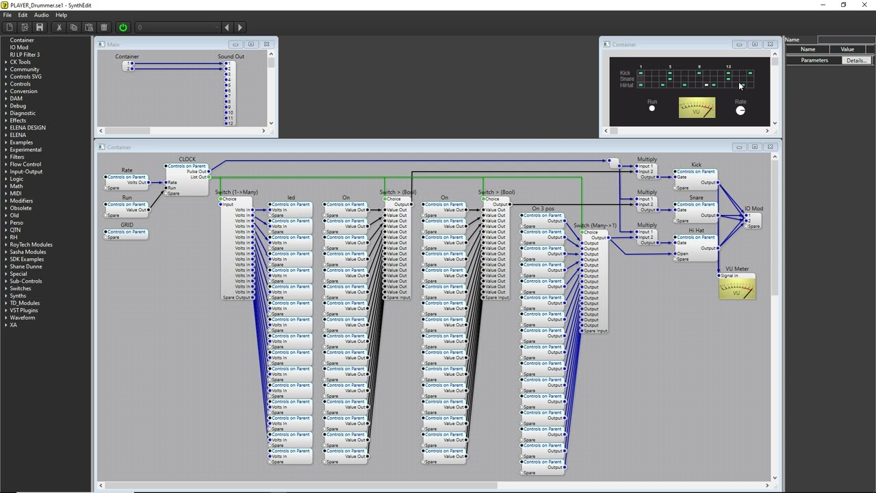Select the Switch (1->Many) module title

236,192
